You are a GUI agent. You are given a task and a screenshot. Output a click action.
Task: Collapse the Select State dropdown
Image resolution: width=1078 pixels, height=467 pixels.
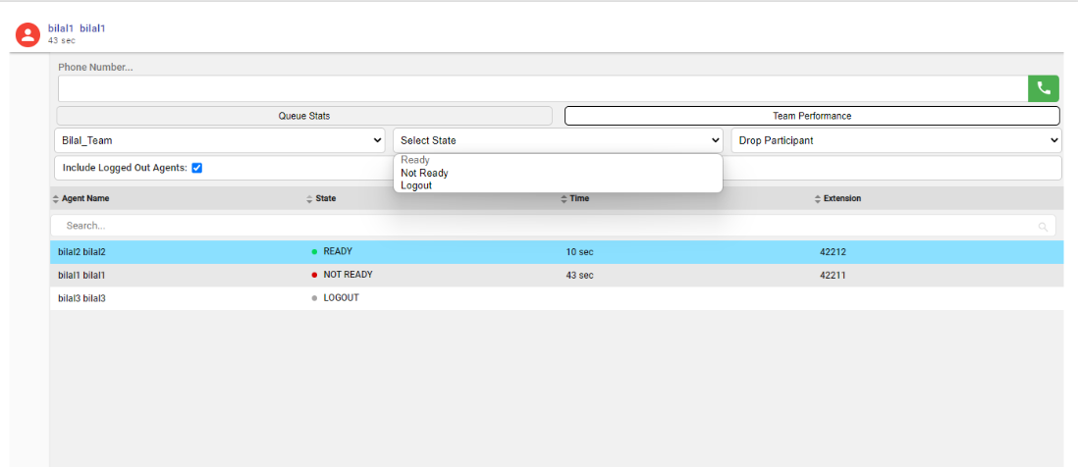[x=558, y=140]
